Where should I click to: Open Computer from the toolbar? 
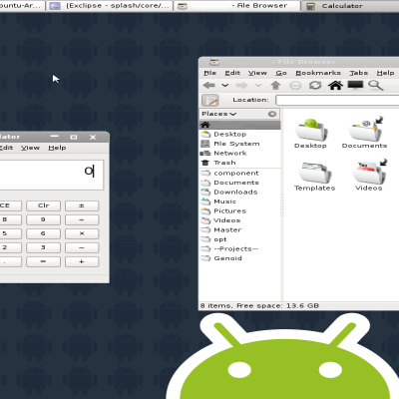click(355, 85)
